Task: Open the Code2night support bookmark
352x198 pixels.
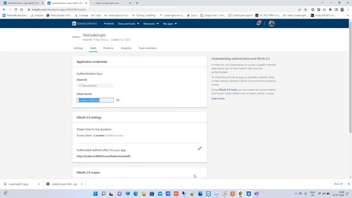Action: click(x=240, y=15)
